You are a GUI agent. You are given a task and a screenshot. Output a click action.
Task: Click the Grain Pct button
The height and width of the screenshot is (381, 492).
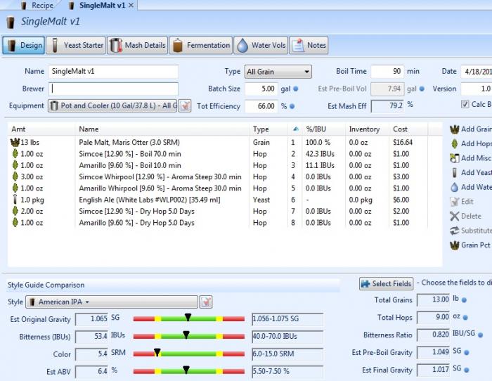coord(470,245)
